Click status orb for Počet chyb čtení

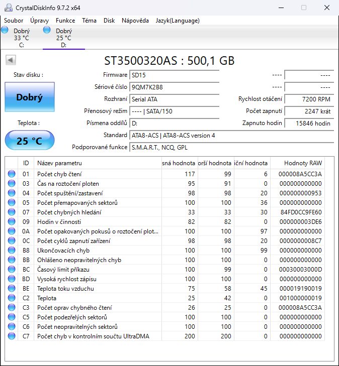point(12,174)
